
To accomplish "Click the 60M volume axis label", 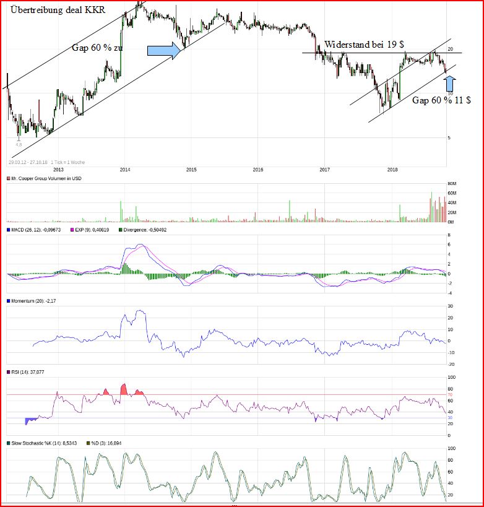I will point(452,193).
